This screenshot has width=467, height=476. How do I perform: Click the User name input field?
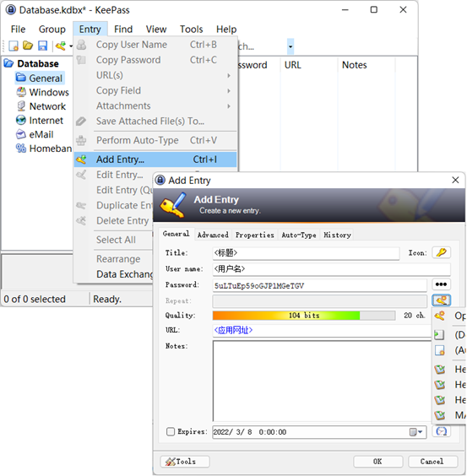coord(331,269)
